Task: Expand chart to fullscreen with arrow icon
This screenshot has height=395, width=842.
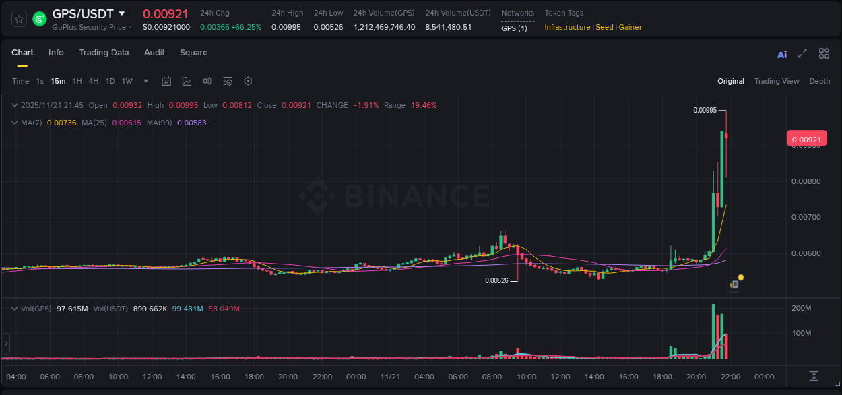Action: click(802, 53)
